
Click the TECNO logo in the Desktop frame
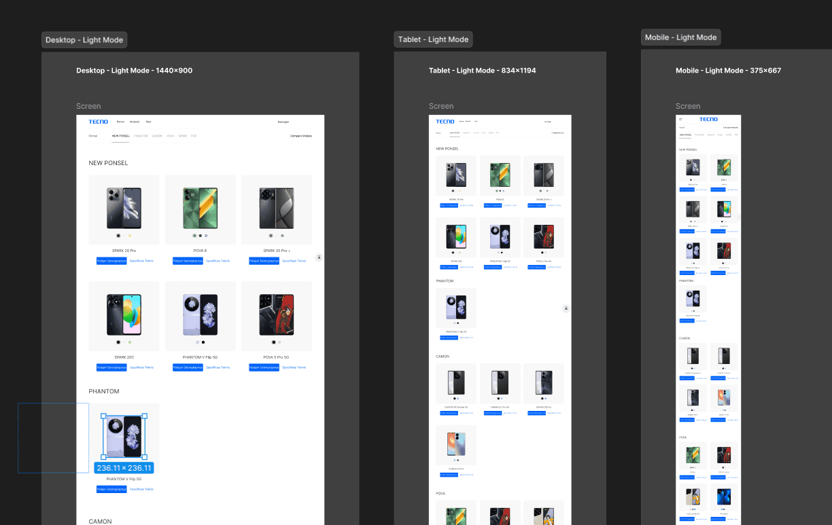click(98, 122)
